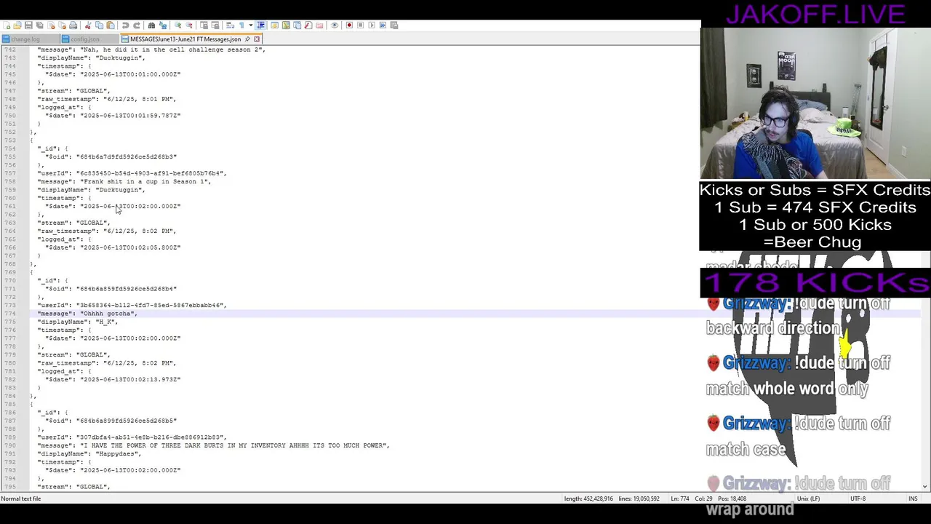Image resolution: width=931 pixels, height=524 pixels.
Task: Toggle show all characters pilcrow icon
Action: pyautogui.click(x=241, y=25)
